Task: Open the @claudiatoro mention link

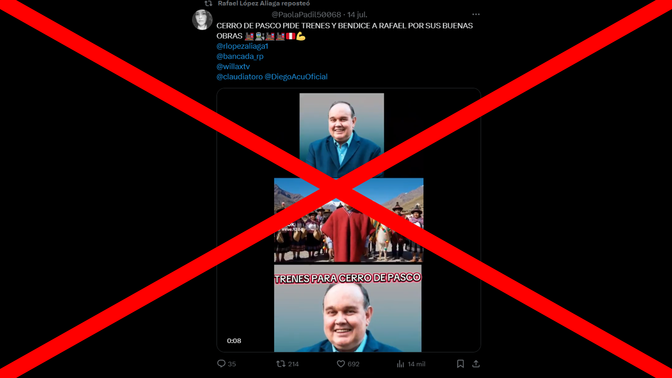Action: click(240, 77)
